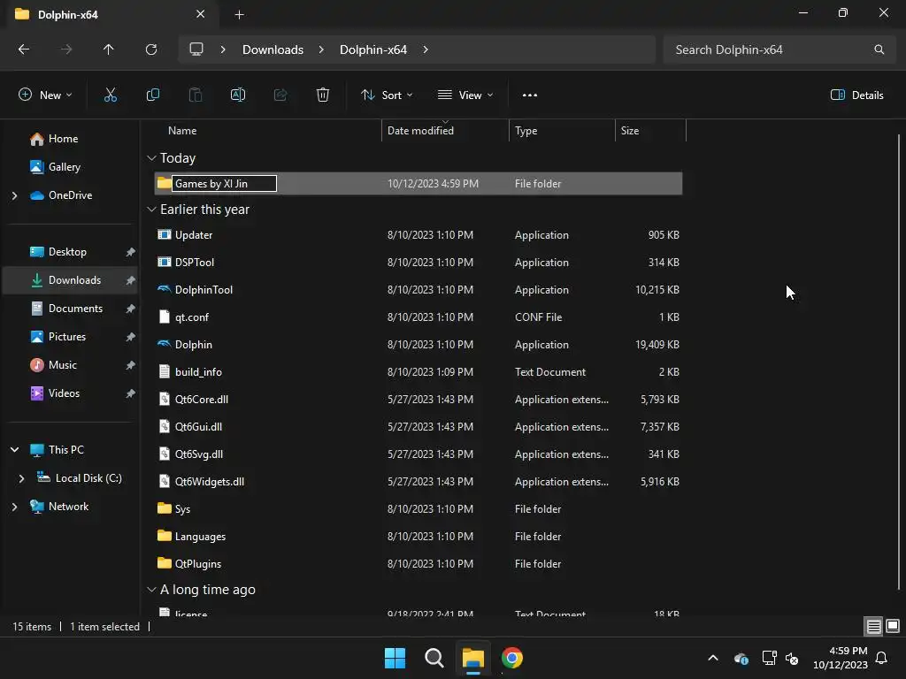This screenshot has width=906, height=679.
Task: Collapse the A long time ago group
Action: pyautogui.click(x=151, y=590)
